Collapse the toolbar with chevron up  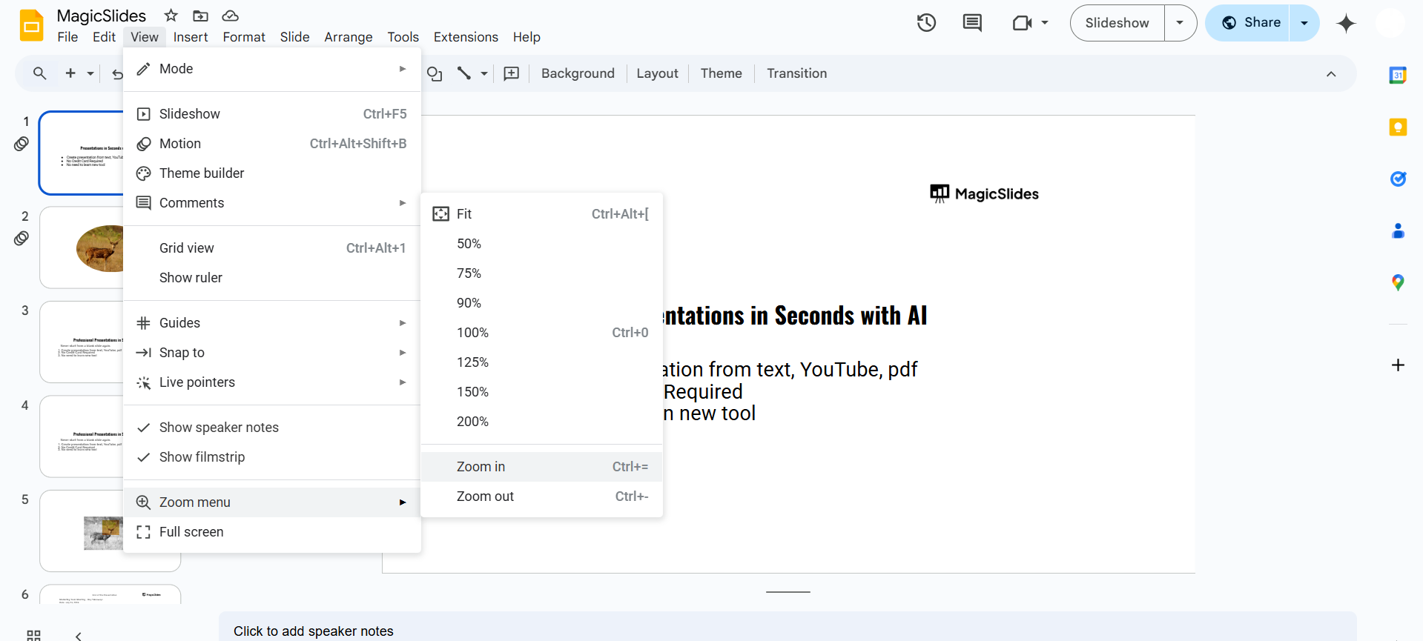click(x=1330, y=74)
